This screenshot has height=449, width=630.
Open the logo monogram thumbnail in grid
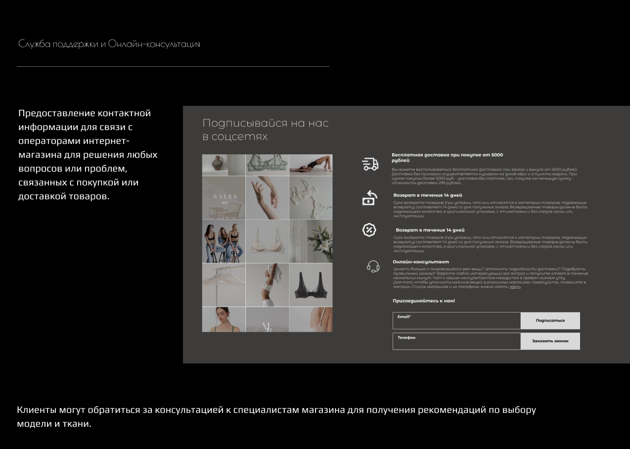pos(267,319)
